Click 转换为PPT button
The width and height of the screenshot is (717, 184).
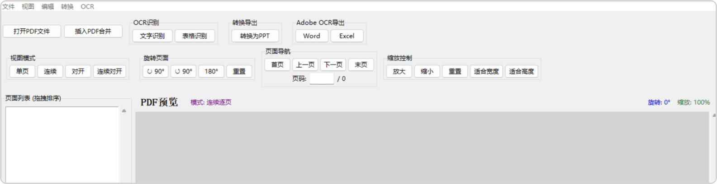click(x=255, y=36)
